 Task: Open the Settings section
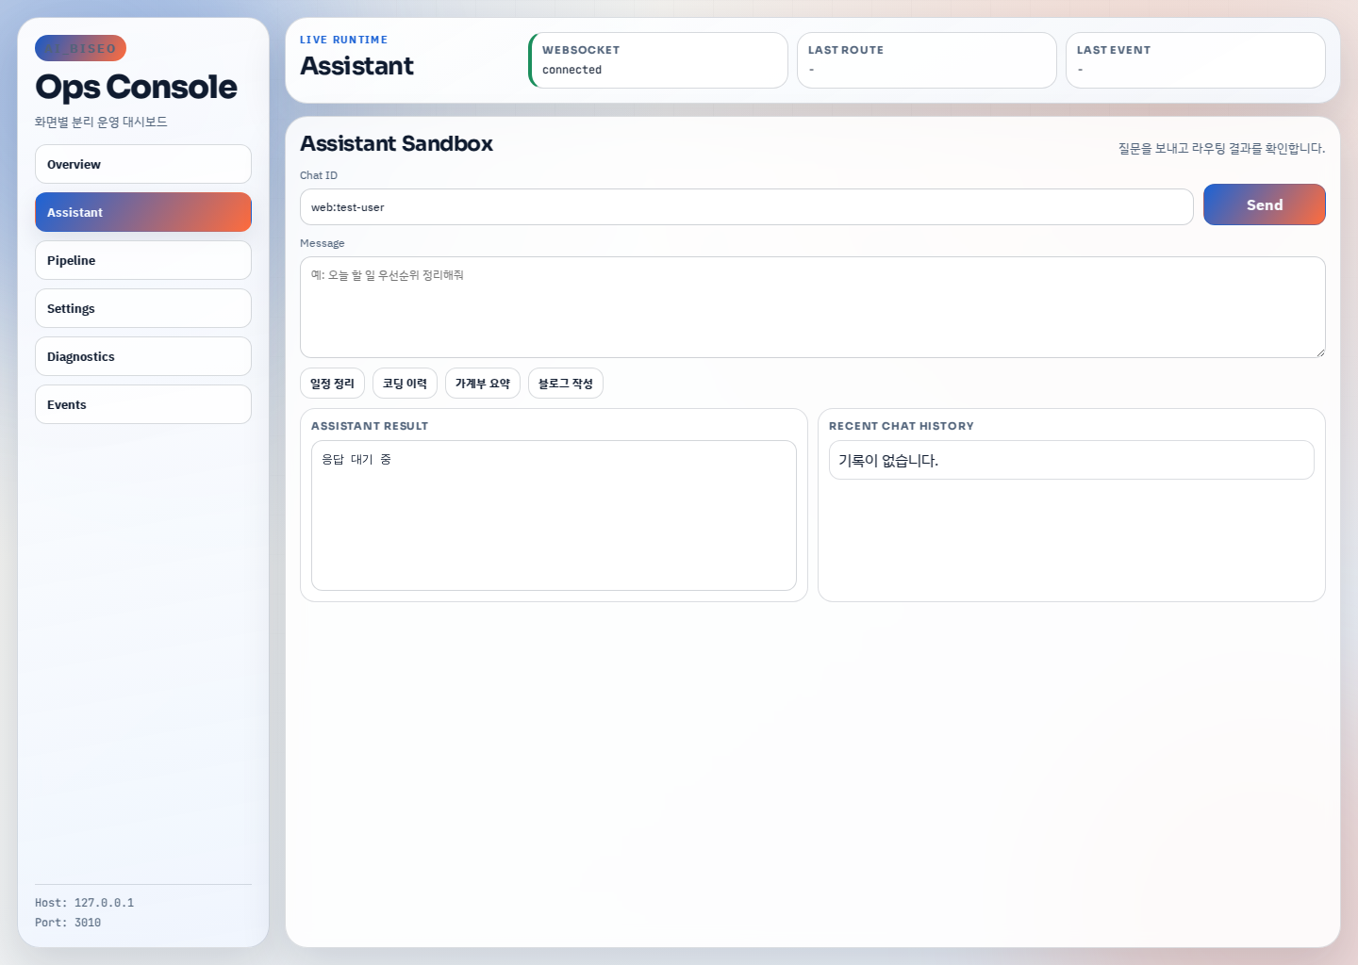pos(142,308)
